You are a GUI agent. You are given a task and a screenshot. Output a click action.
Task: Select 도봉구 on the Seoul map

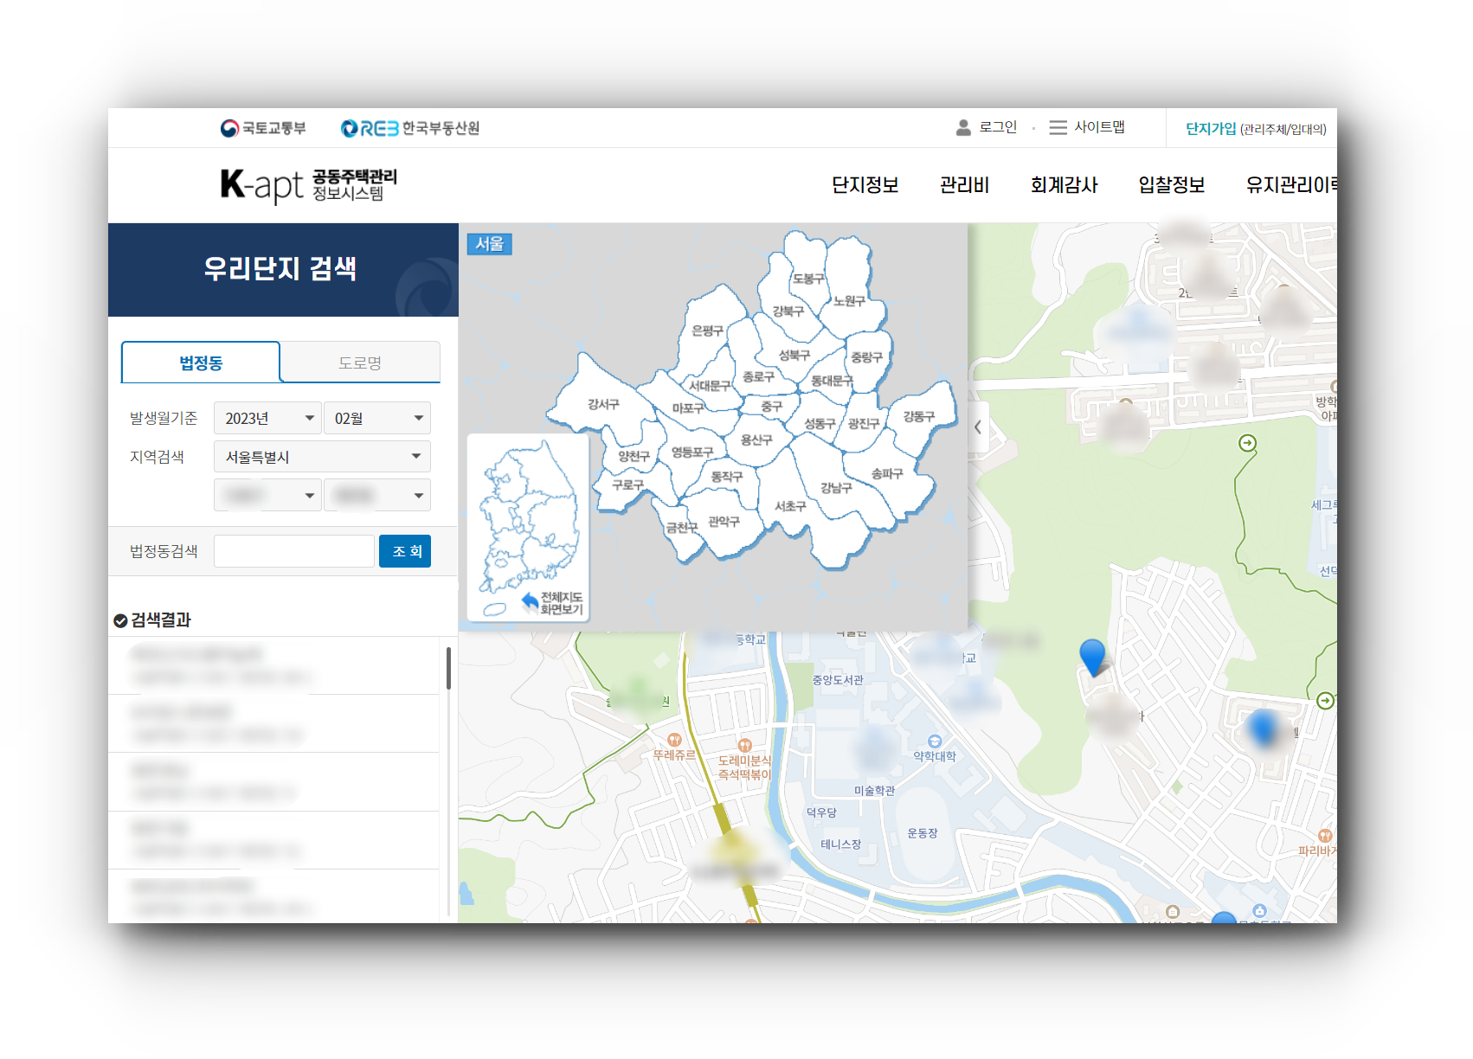(808, 279)
